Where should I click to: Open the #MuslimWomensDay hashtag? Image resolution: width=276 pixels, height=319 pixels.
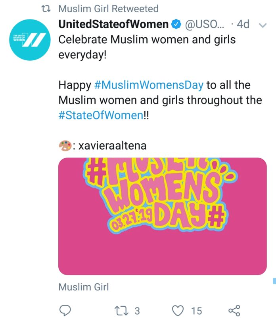149,85
